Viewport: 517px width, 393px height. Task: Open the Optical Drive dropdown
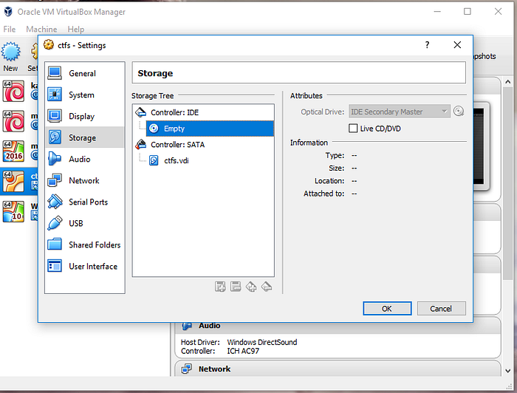pos(400,112)
